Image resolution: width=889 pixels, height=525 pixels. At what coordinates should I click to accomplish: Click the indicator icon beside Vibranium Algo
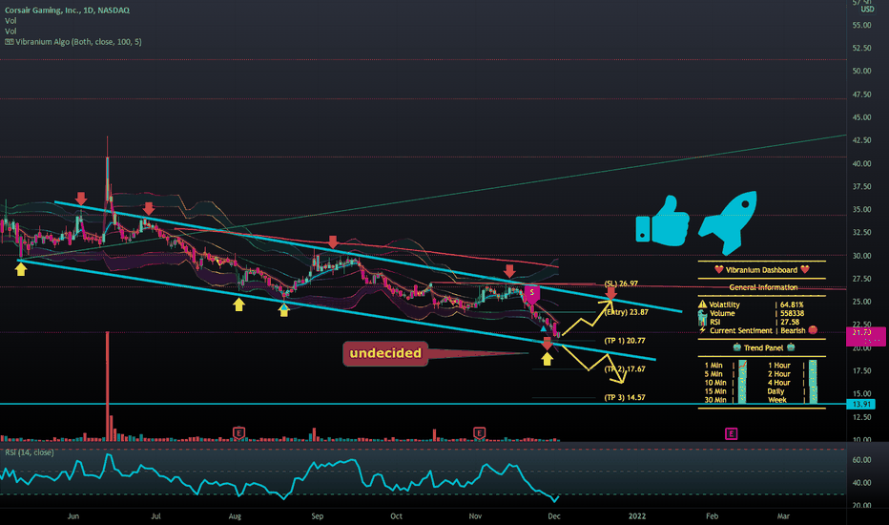coord(10,41)
